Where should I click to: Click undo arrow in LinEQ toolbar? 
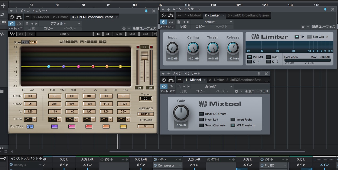(21, 34)
